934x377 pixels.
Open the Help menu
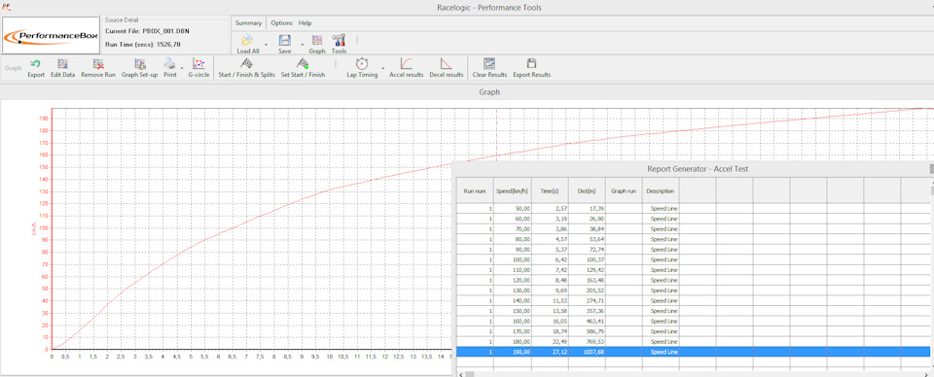click(x=305, y=23)
